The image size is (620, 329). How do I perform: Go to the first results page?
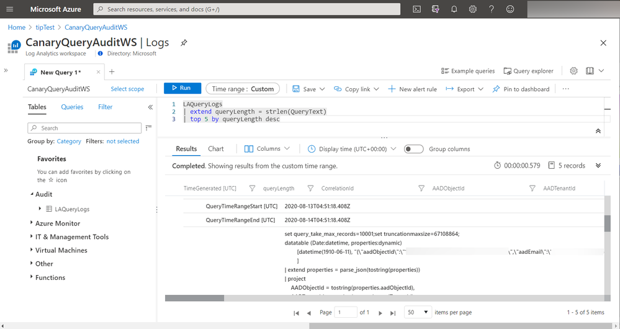(296, 313)
